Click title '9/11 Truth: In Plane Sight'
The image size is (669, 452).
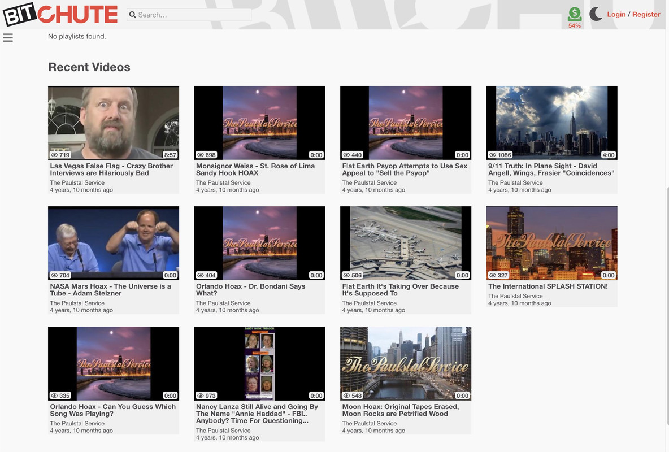tap(551, 169)
